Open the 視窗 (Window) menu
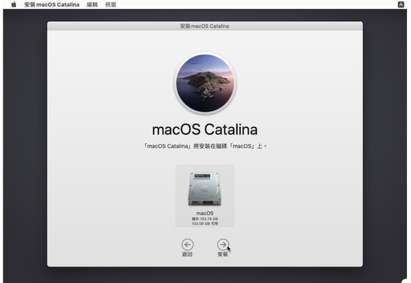The height and width of the screenshot is (283, 411). (110, 5)
